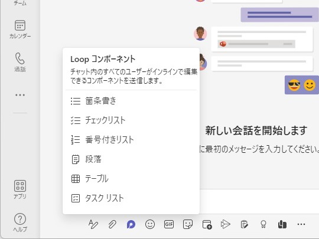Open the more apps ellipsis in sidebar
Viewport: 319px width, 239px height.
coord(20,95)
